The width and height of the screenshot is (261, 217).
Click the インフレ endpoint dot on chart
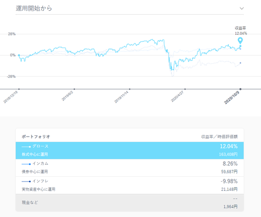240,63
